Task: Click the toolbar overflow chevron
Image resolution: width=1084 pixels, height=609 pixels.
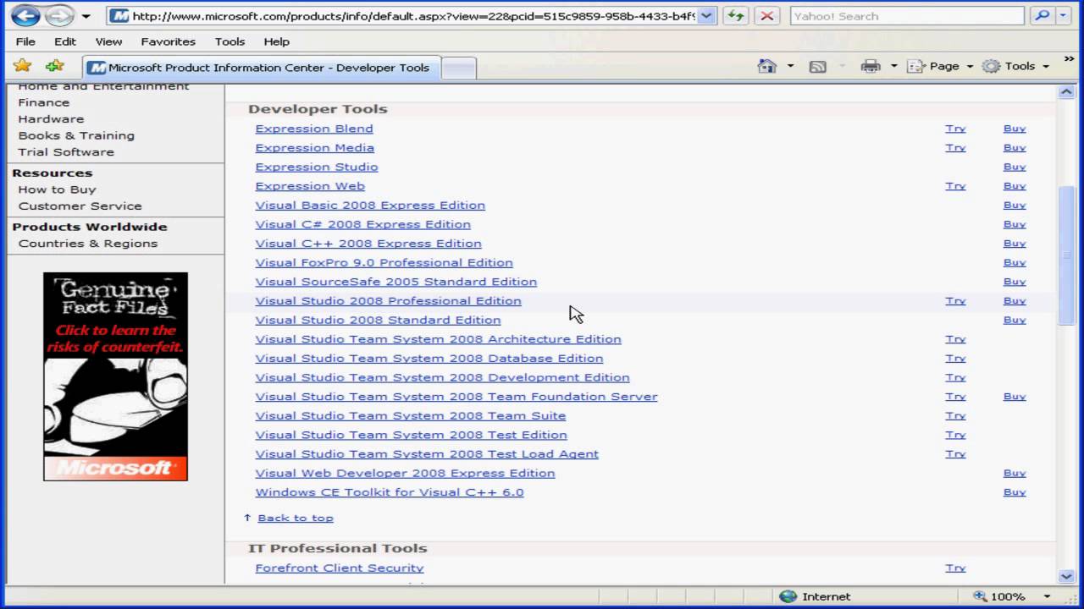Action: click(1069, 59)
